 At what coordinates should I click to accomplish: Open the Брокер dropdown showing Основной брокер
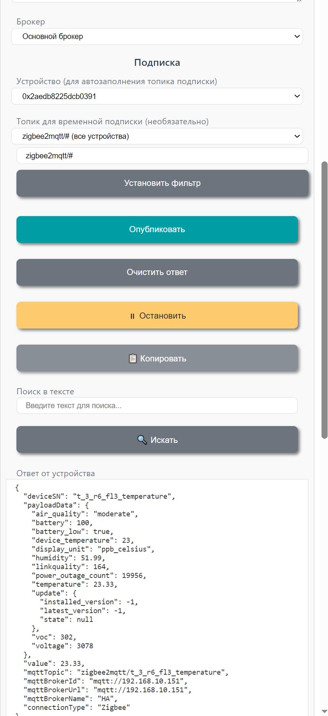(157, 37)
